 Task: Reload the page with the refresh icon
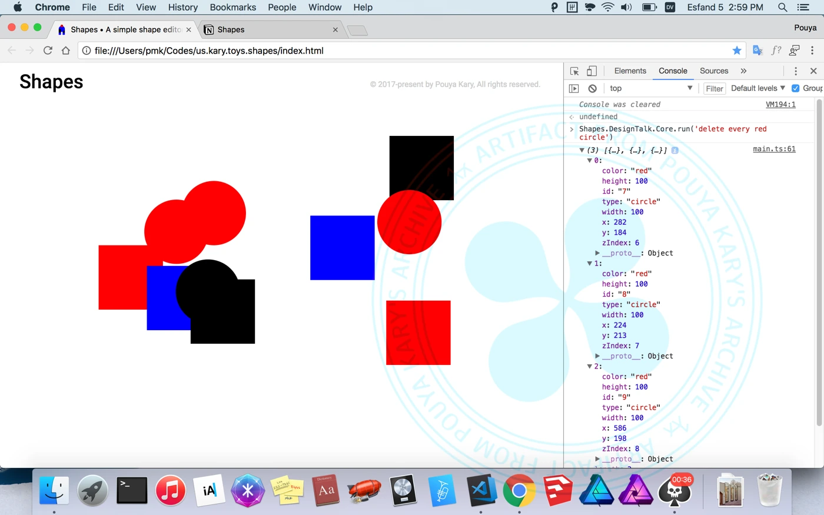[x=48, y=51]
